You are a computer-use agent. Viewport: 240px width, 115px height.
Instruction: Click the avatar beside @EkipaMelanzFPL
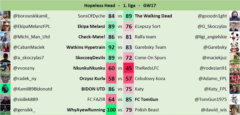(6, 26)
